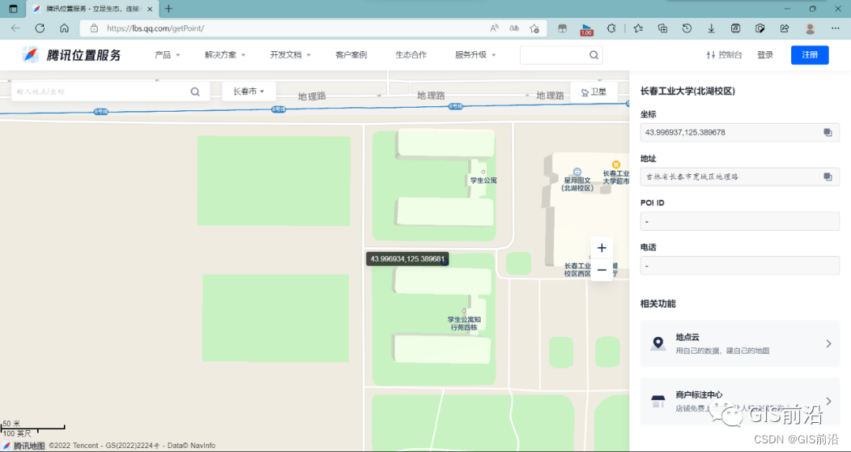851x452 pixels.
Task: Open the 客户案例 menu item
Action: coord(351,55)
